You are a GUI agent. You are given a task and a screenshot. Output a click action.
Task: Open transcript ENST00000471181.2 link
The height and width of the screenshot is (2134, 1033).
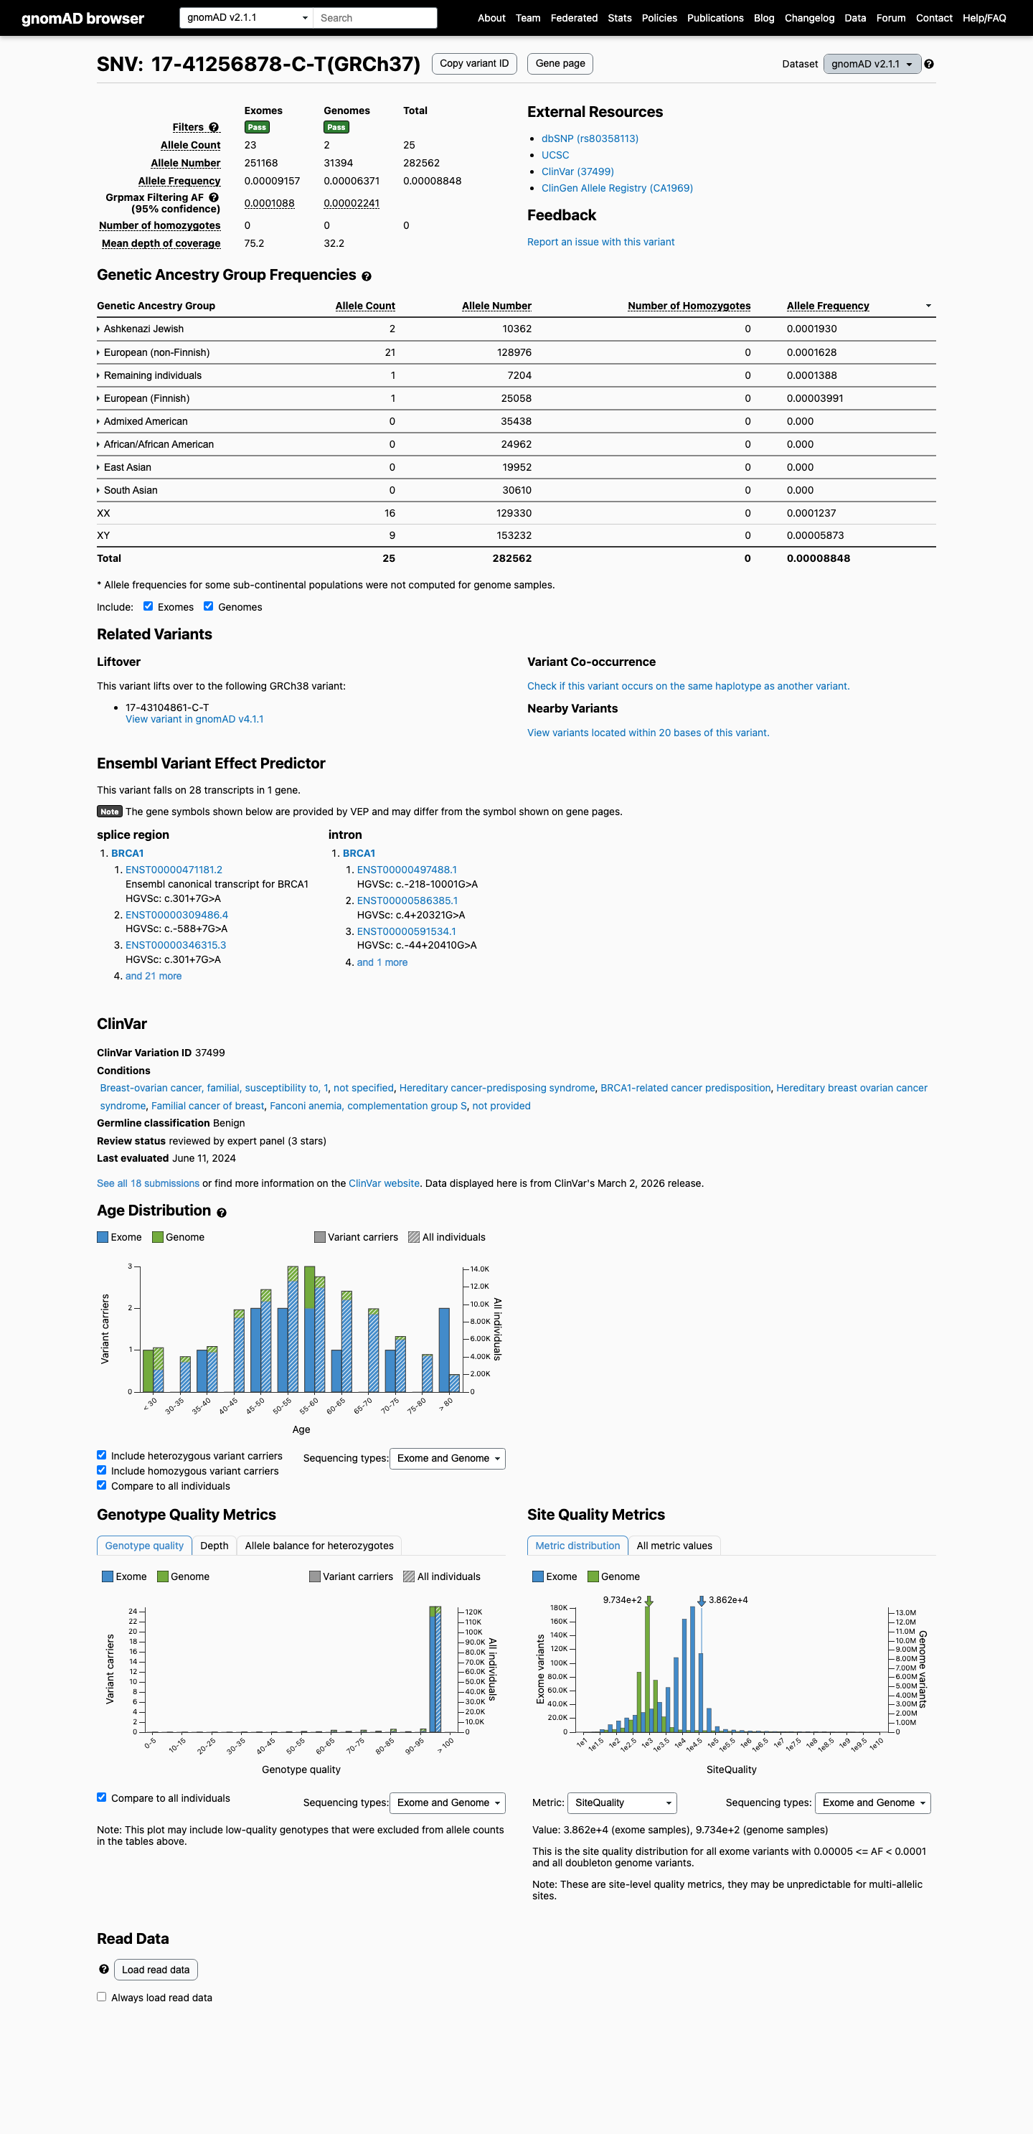174,870
